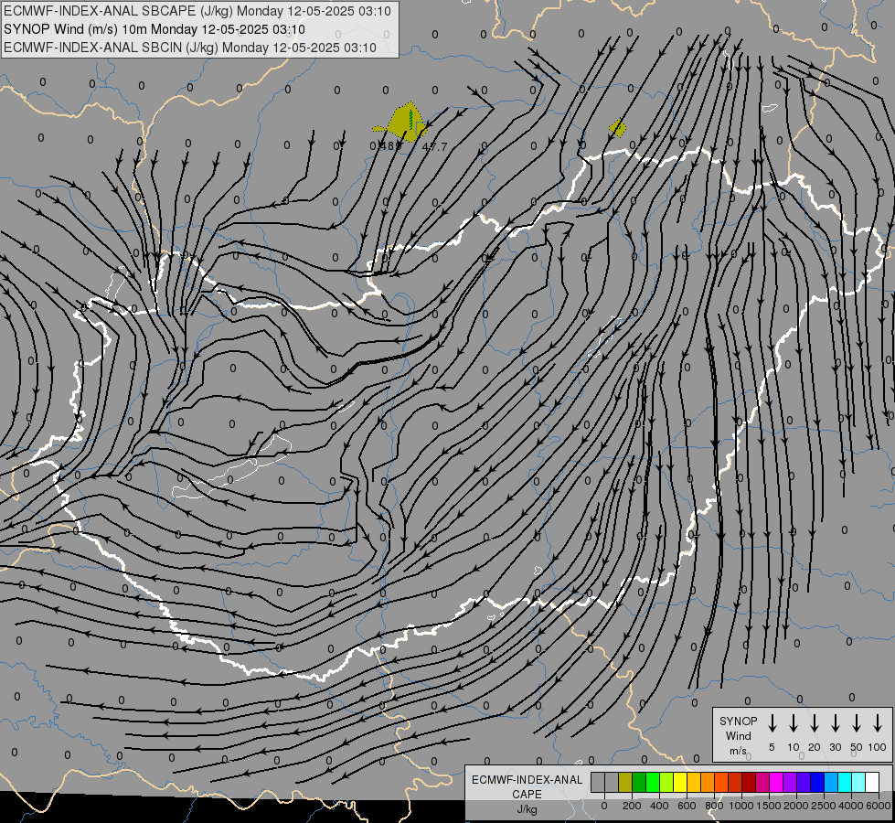Click the 2500 tick label
This screenshot has height=823, width=895.
(824, 806)
